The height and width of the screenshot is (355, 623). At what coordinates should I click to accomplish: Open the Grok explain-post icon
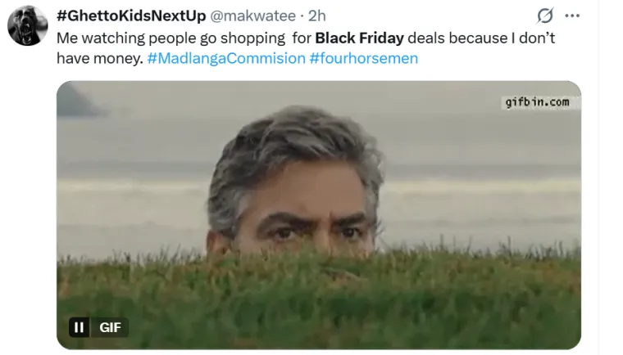coord(545,16)
